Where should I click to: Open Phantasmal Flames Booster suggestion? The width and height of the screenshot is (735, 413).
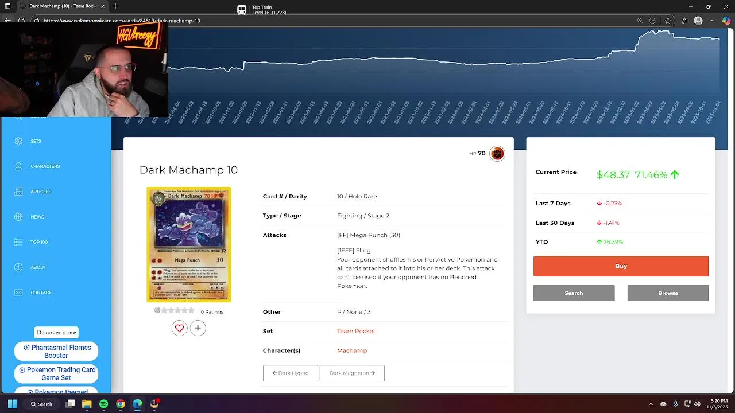(56, 352)
